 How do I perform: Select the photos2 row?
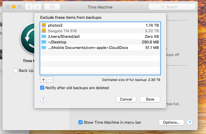[100, 25]
